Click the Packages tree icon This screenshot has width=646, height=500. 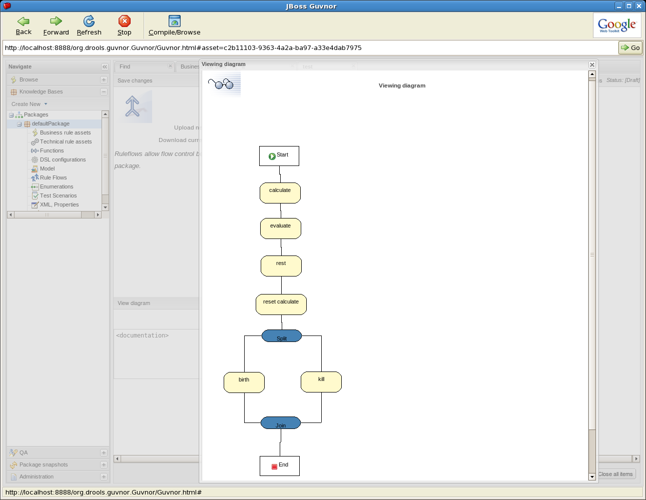click(x=19, y=115)
